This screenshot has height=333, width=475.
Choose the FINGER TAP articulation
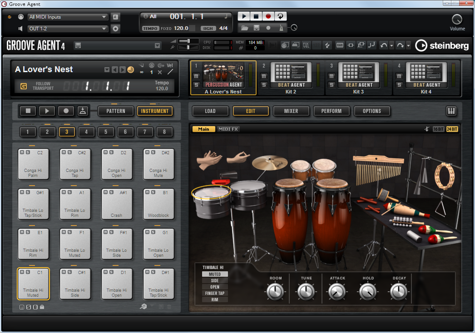[x=215, y=294]
